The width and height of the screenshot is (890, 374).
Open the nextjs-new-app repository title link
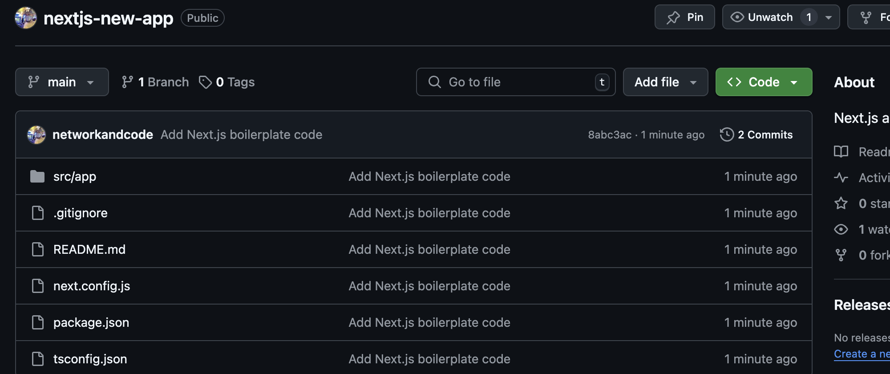pos(109,18)
